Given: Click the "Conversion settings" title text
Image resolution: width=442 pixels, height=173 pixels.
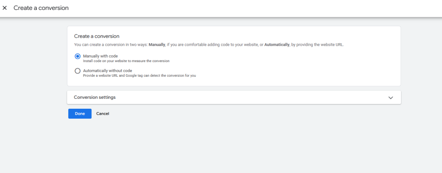Looking at the screenshot, I should (x=95, y=98).
